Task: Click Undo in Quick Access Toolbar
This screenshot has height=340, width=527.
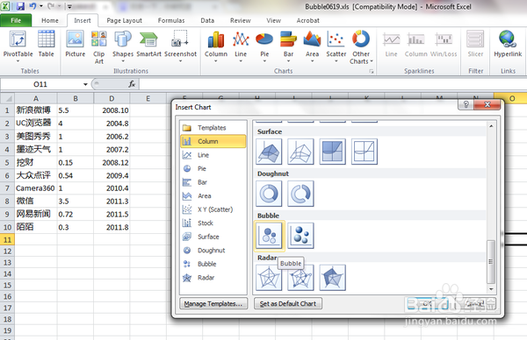Action: pos(32,6)
